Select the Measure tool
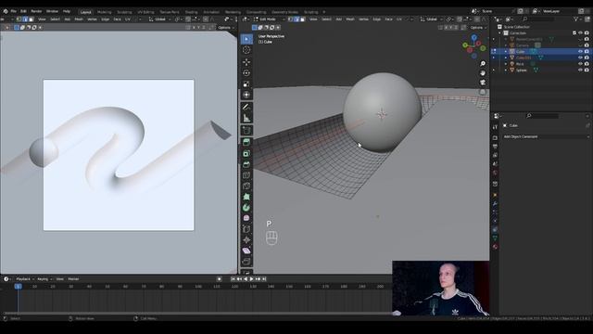 246,118
